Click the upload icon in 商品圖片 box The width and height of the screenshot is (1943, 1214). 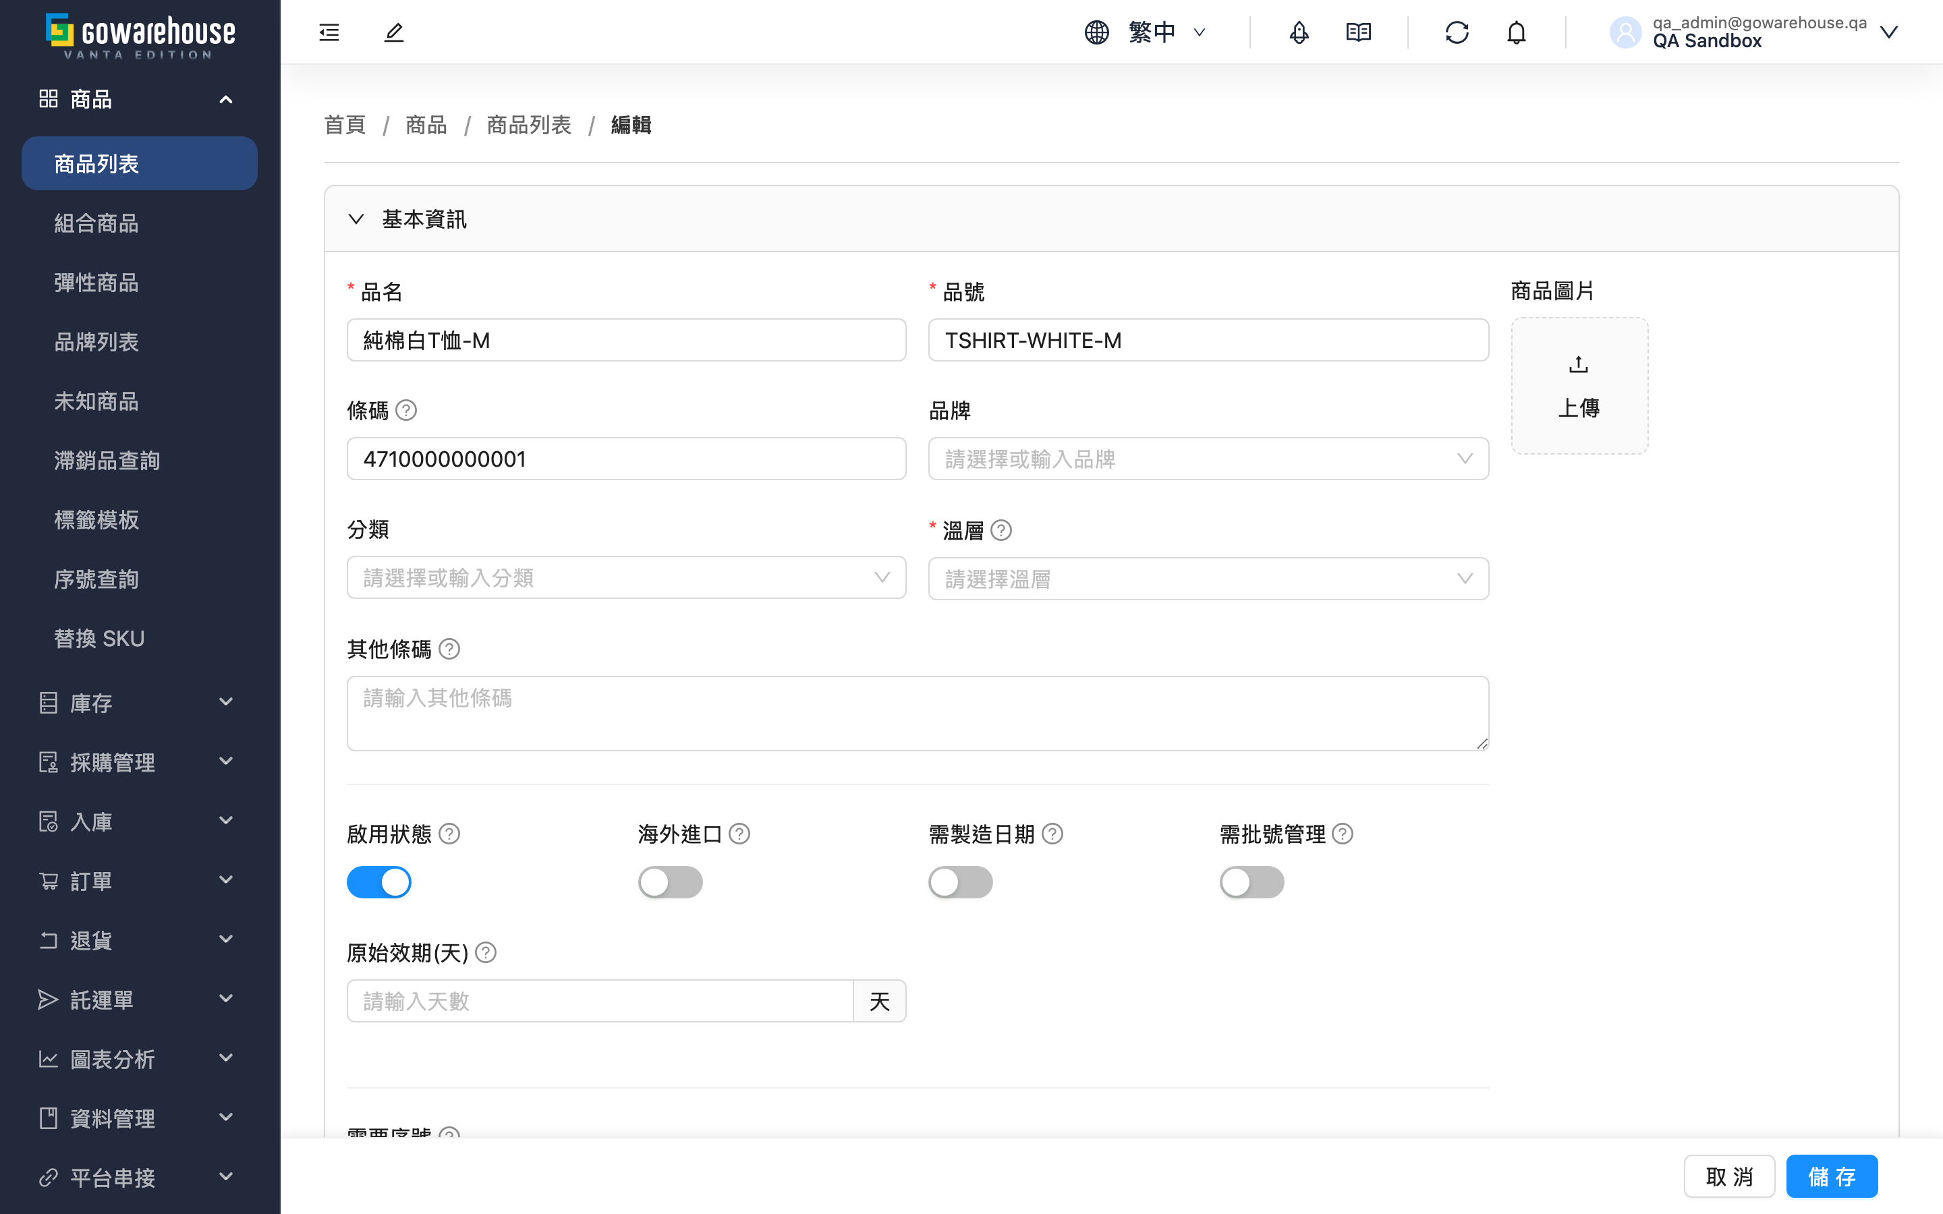(1579, 364)
